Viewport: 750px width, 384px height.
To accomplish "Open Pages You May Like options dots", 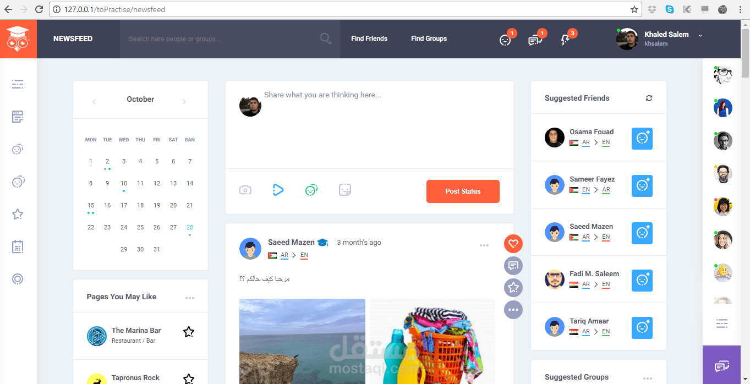I will tap(190, 298).
